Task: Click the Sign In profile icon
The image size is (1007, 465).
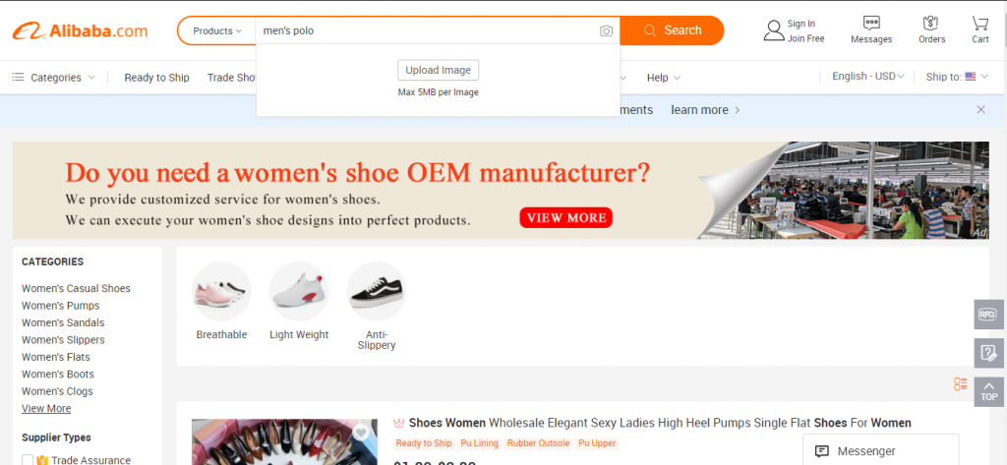Action: point(774,30)
